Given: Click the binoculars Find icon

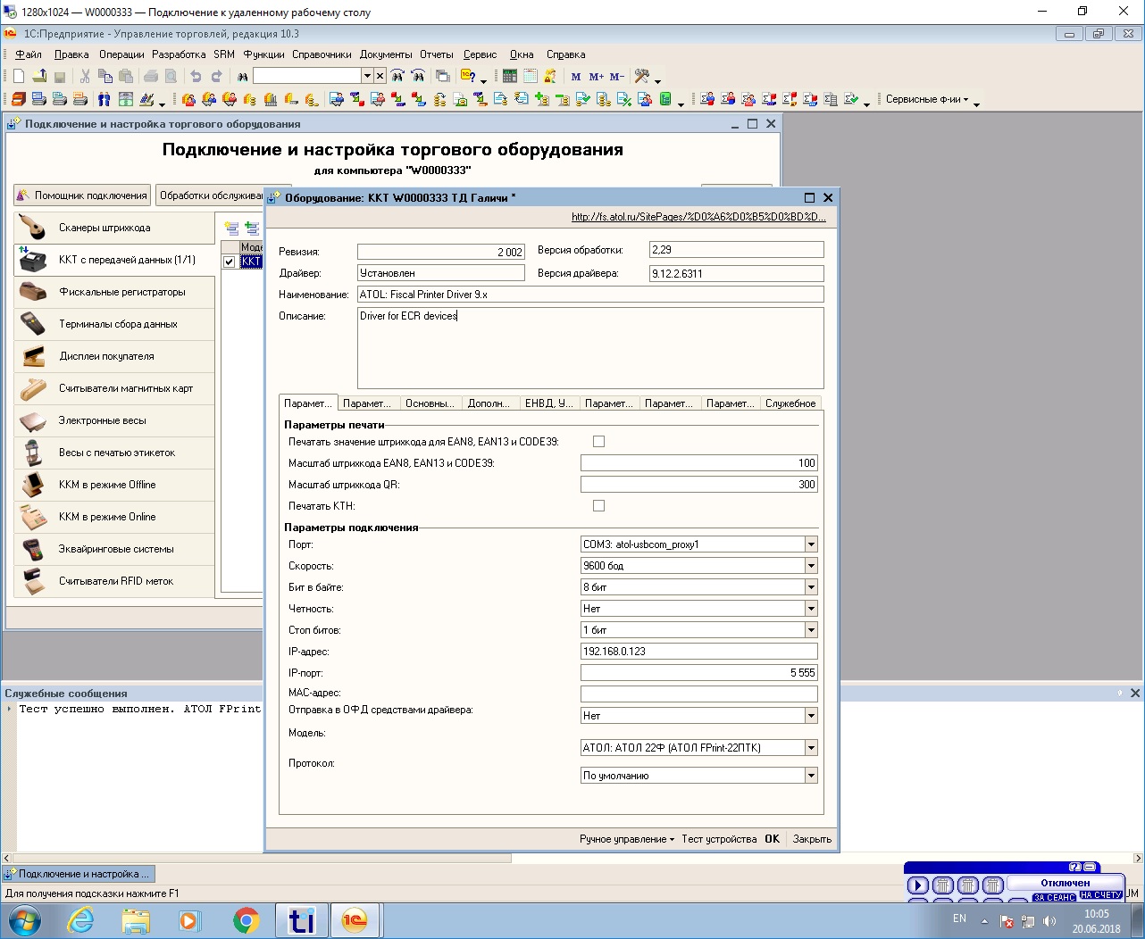Looking at the screenshot, I should tap(242, 77).
